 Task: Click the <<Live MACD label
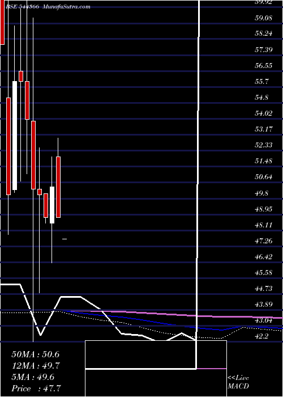[x=238, y=382]
